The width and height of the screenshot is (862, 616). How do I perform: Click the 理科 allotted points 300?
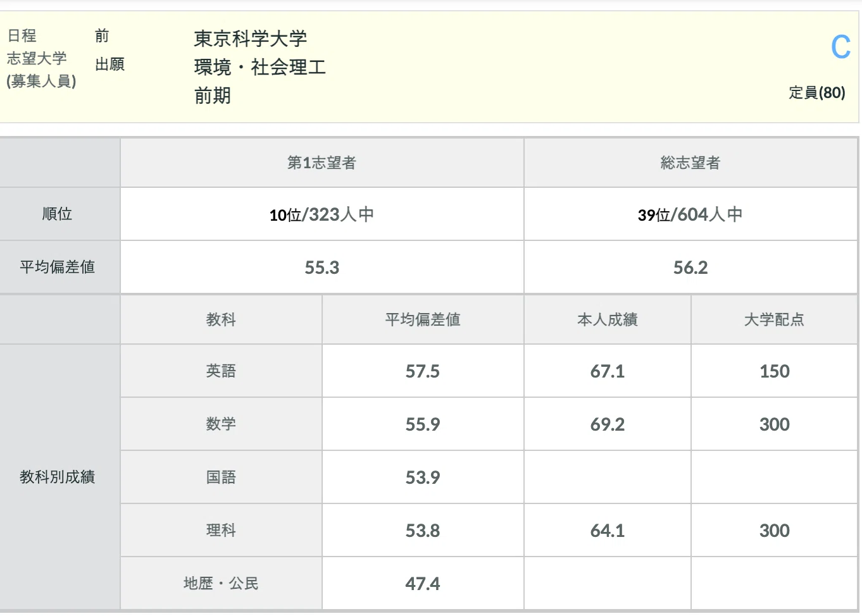[775, 531]
